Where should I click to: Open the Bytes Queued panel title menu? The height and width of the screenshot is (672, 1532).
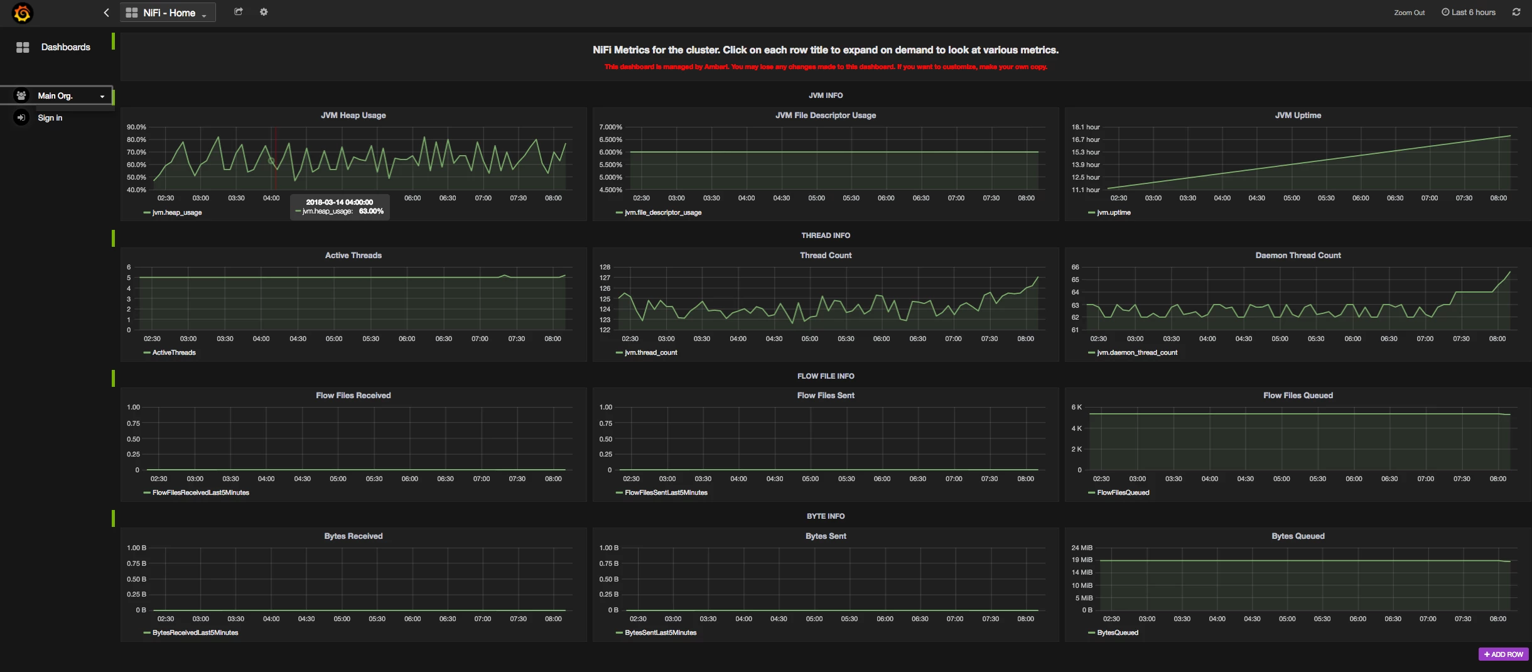[x=1298, y=536]
